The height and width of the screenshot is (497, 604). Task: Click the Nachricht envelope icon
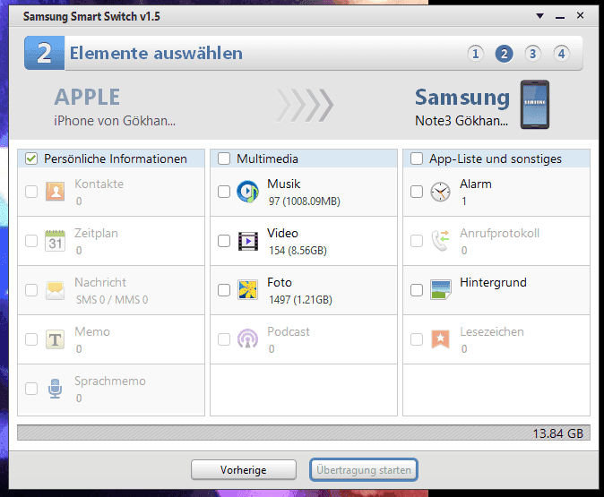click(x=55, y=290)
